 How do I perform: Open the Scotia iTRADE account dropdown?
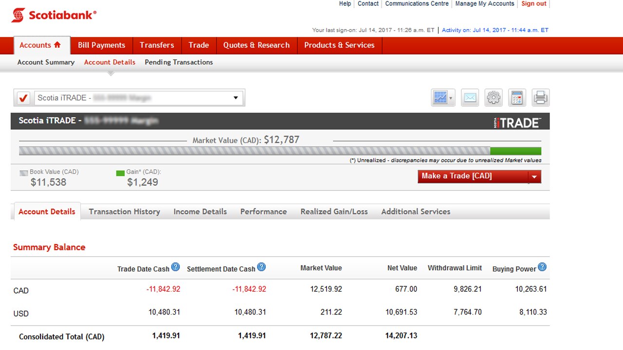(x=139, y=98)
